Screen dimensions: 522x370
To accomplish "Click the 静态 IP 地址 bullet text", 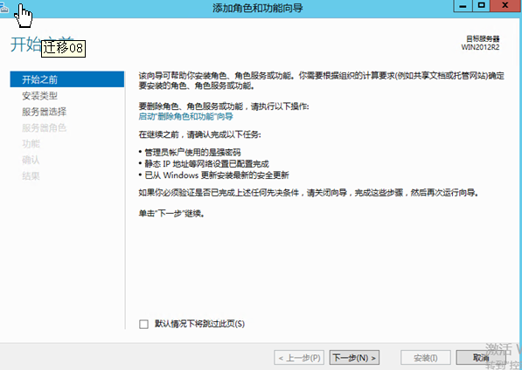I will point(206,164).
